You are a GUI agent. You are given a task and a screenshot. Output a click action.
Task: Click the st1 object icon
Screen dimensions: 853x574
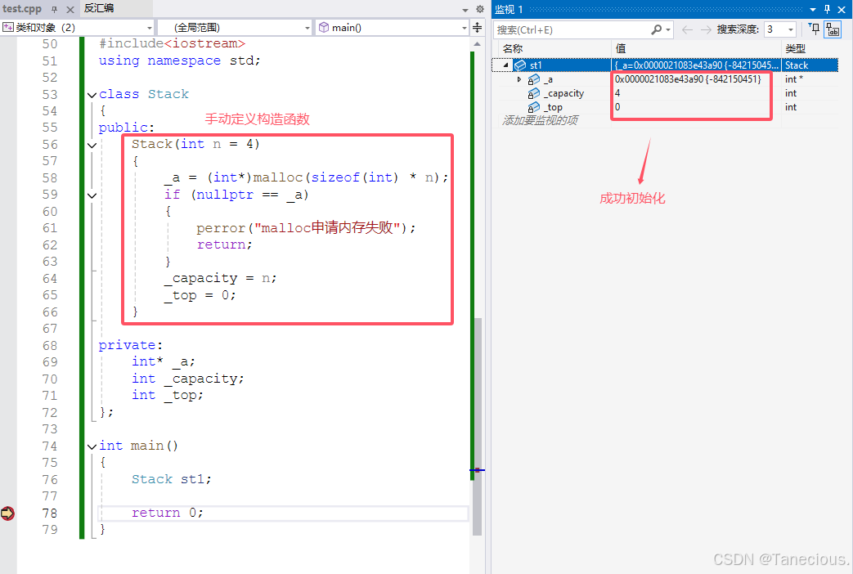coord(520,65)
